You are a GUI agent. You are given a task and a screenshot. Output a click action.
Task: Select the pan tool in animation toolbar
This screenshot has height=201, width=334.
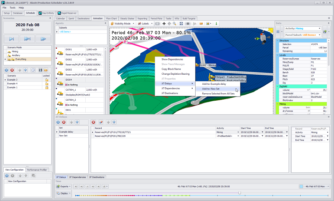pos(164,23)
